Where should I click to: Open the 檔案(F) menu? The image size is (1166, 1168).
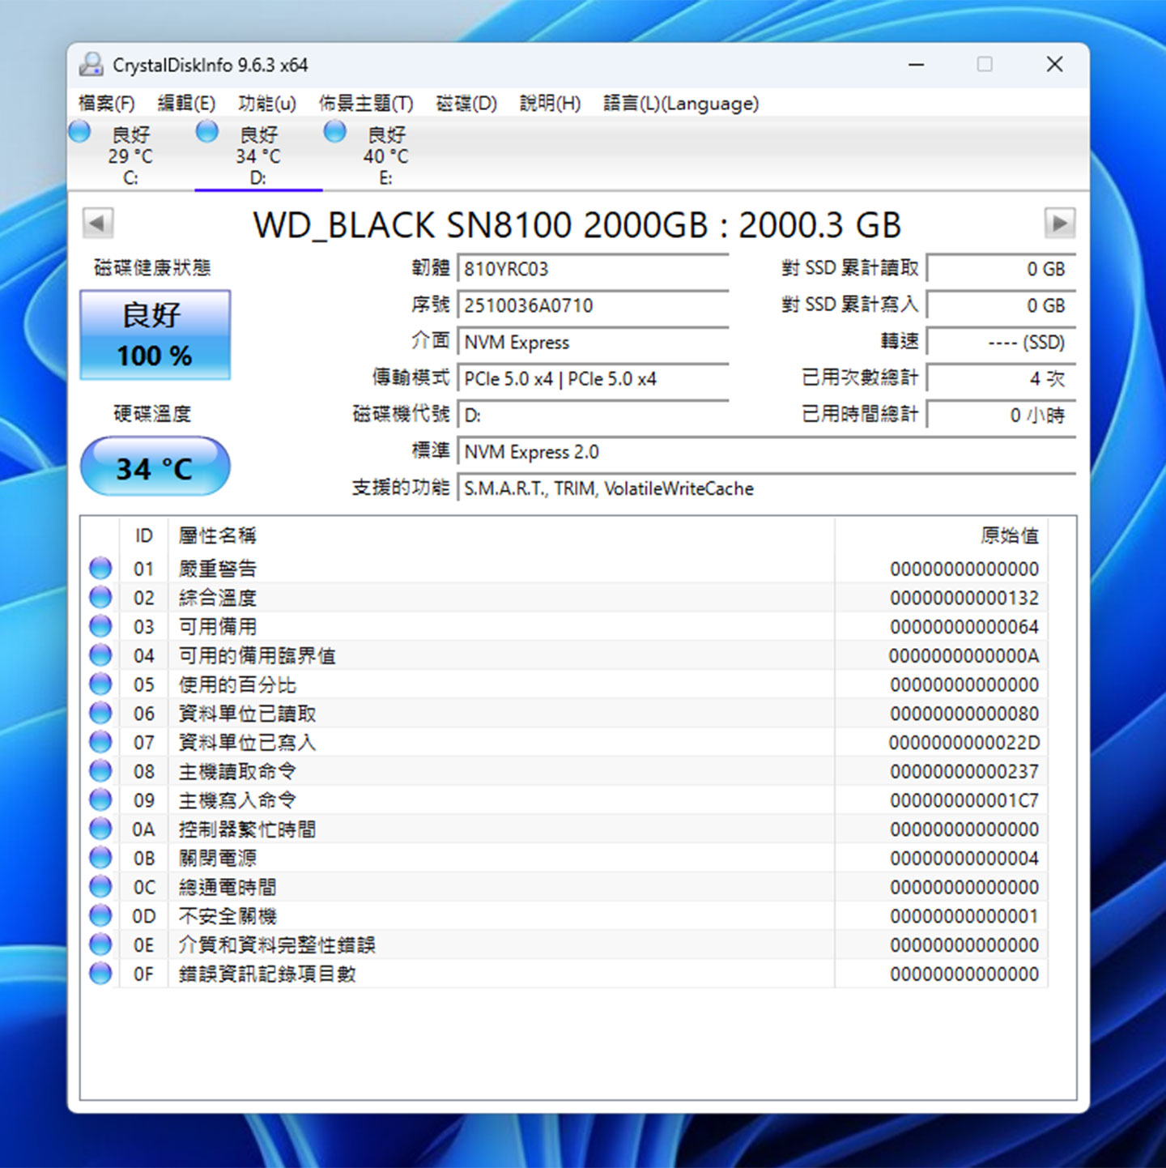pyautogui.click(x=105, y=103)
